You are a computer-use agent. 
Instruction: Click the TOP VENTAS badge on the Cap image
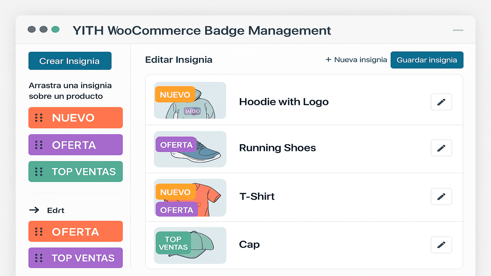coord(173,243)
